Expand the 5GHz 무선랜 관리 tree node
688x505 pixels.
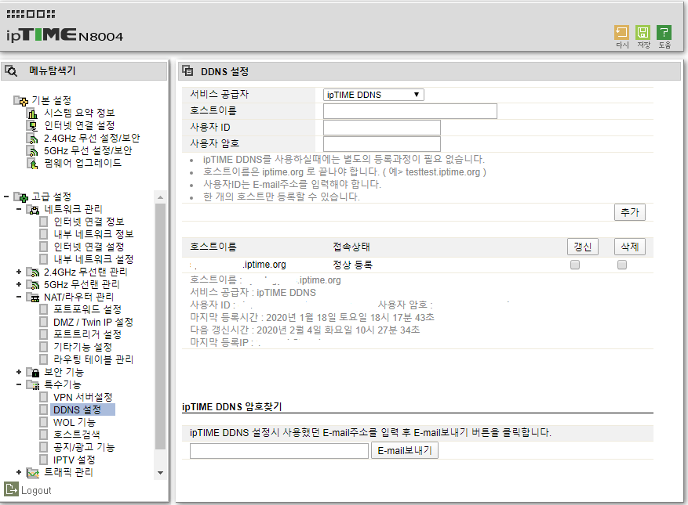(18, 285)
